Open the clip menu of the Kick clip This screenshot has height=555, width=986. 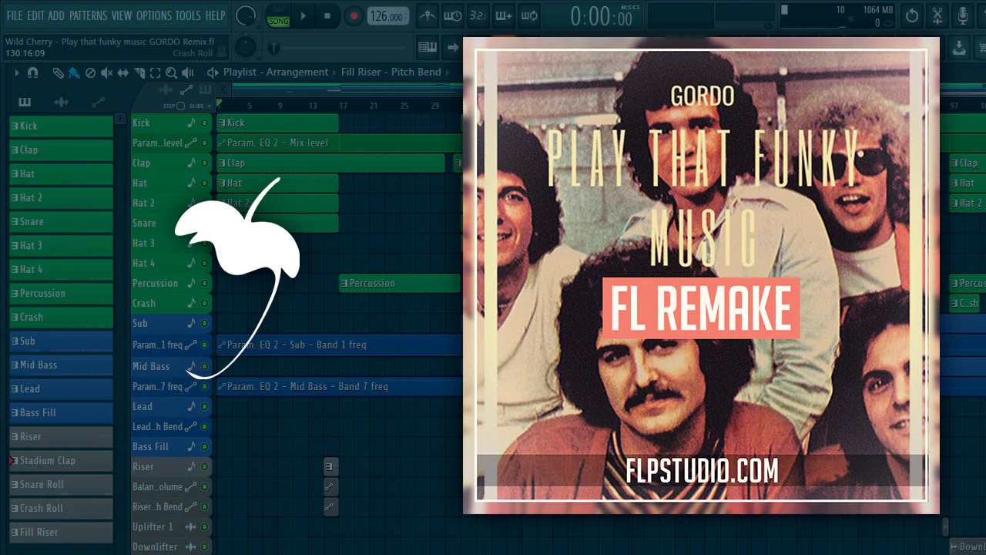222,123
